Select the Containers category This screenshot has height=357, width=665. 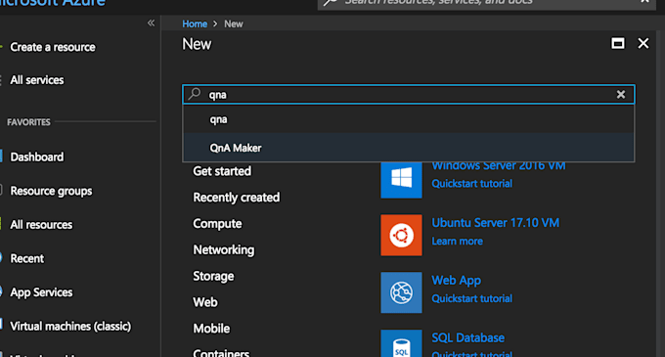click(x=221, y=353)
